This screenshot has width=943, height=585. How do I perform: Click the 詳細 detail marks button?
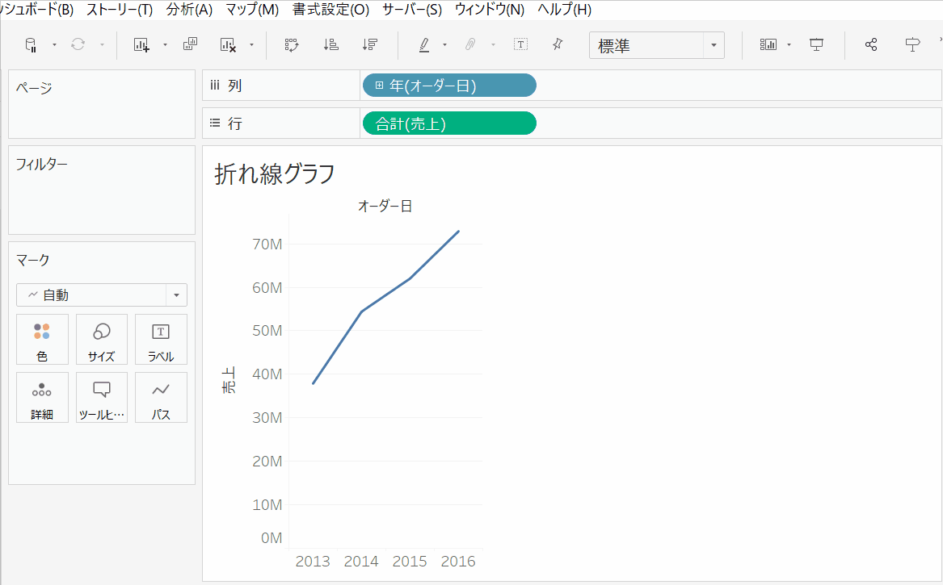point(42,398)
